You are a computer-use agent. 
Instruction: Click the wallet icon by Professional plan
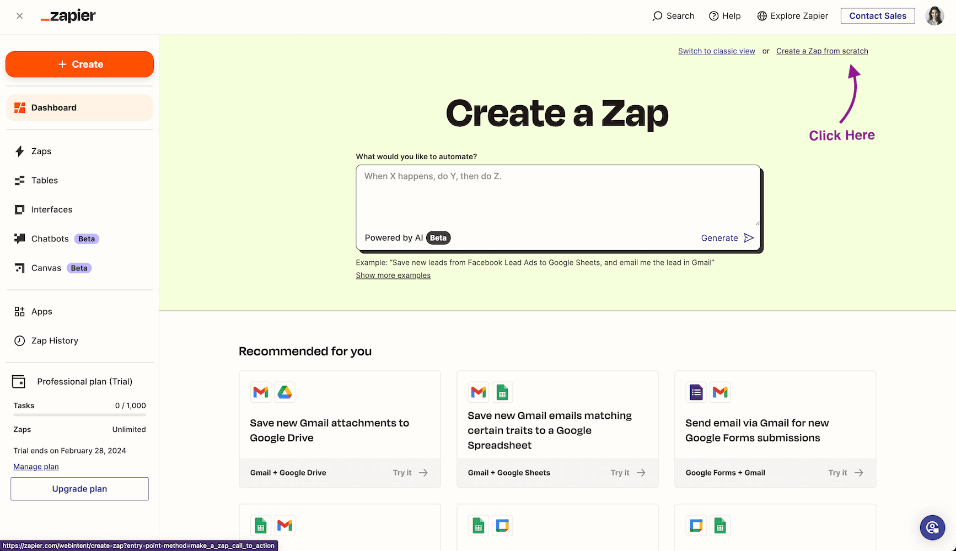(x=19, y=381)
